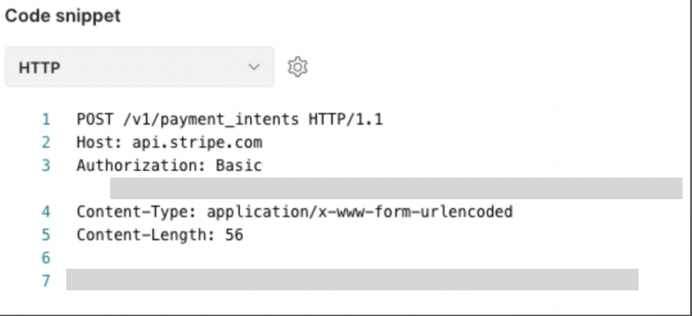Select line number 6 in the gutter

(x=47, y=258)
